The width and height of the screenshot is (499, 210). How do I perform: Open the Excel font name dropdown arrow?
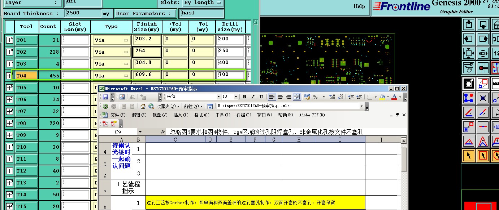coord(218,97)
